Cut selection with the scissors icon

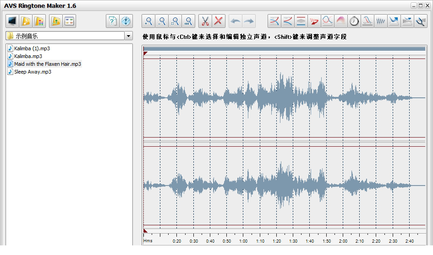coord(205,21)
